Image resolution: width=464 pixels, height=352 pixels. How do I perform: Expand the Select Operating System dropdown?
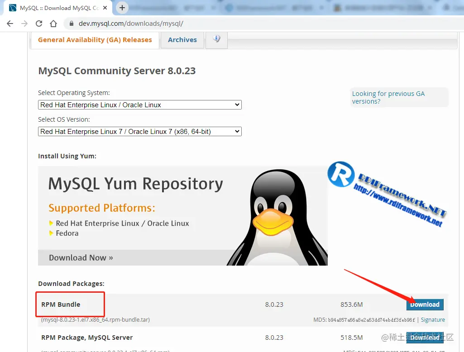coord(140,105)
